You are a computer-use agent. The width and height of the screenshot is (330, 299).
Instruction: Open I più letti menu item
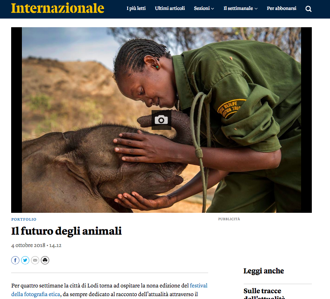coord(136,8)
